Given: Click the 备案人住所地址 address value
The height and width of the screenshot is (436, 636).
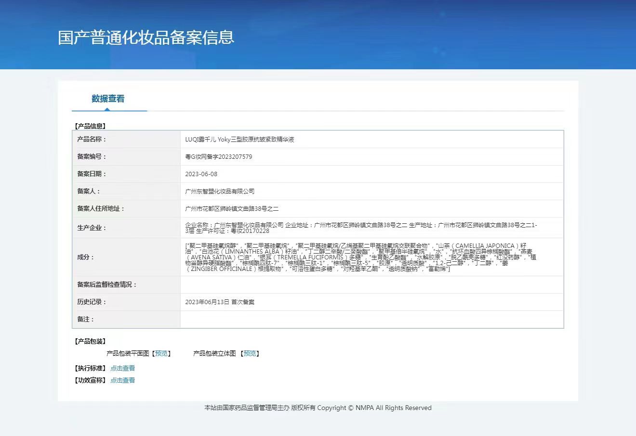Looking at the screenshot, I should [x=232, y=209].
